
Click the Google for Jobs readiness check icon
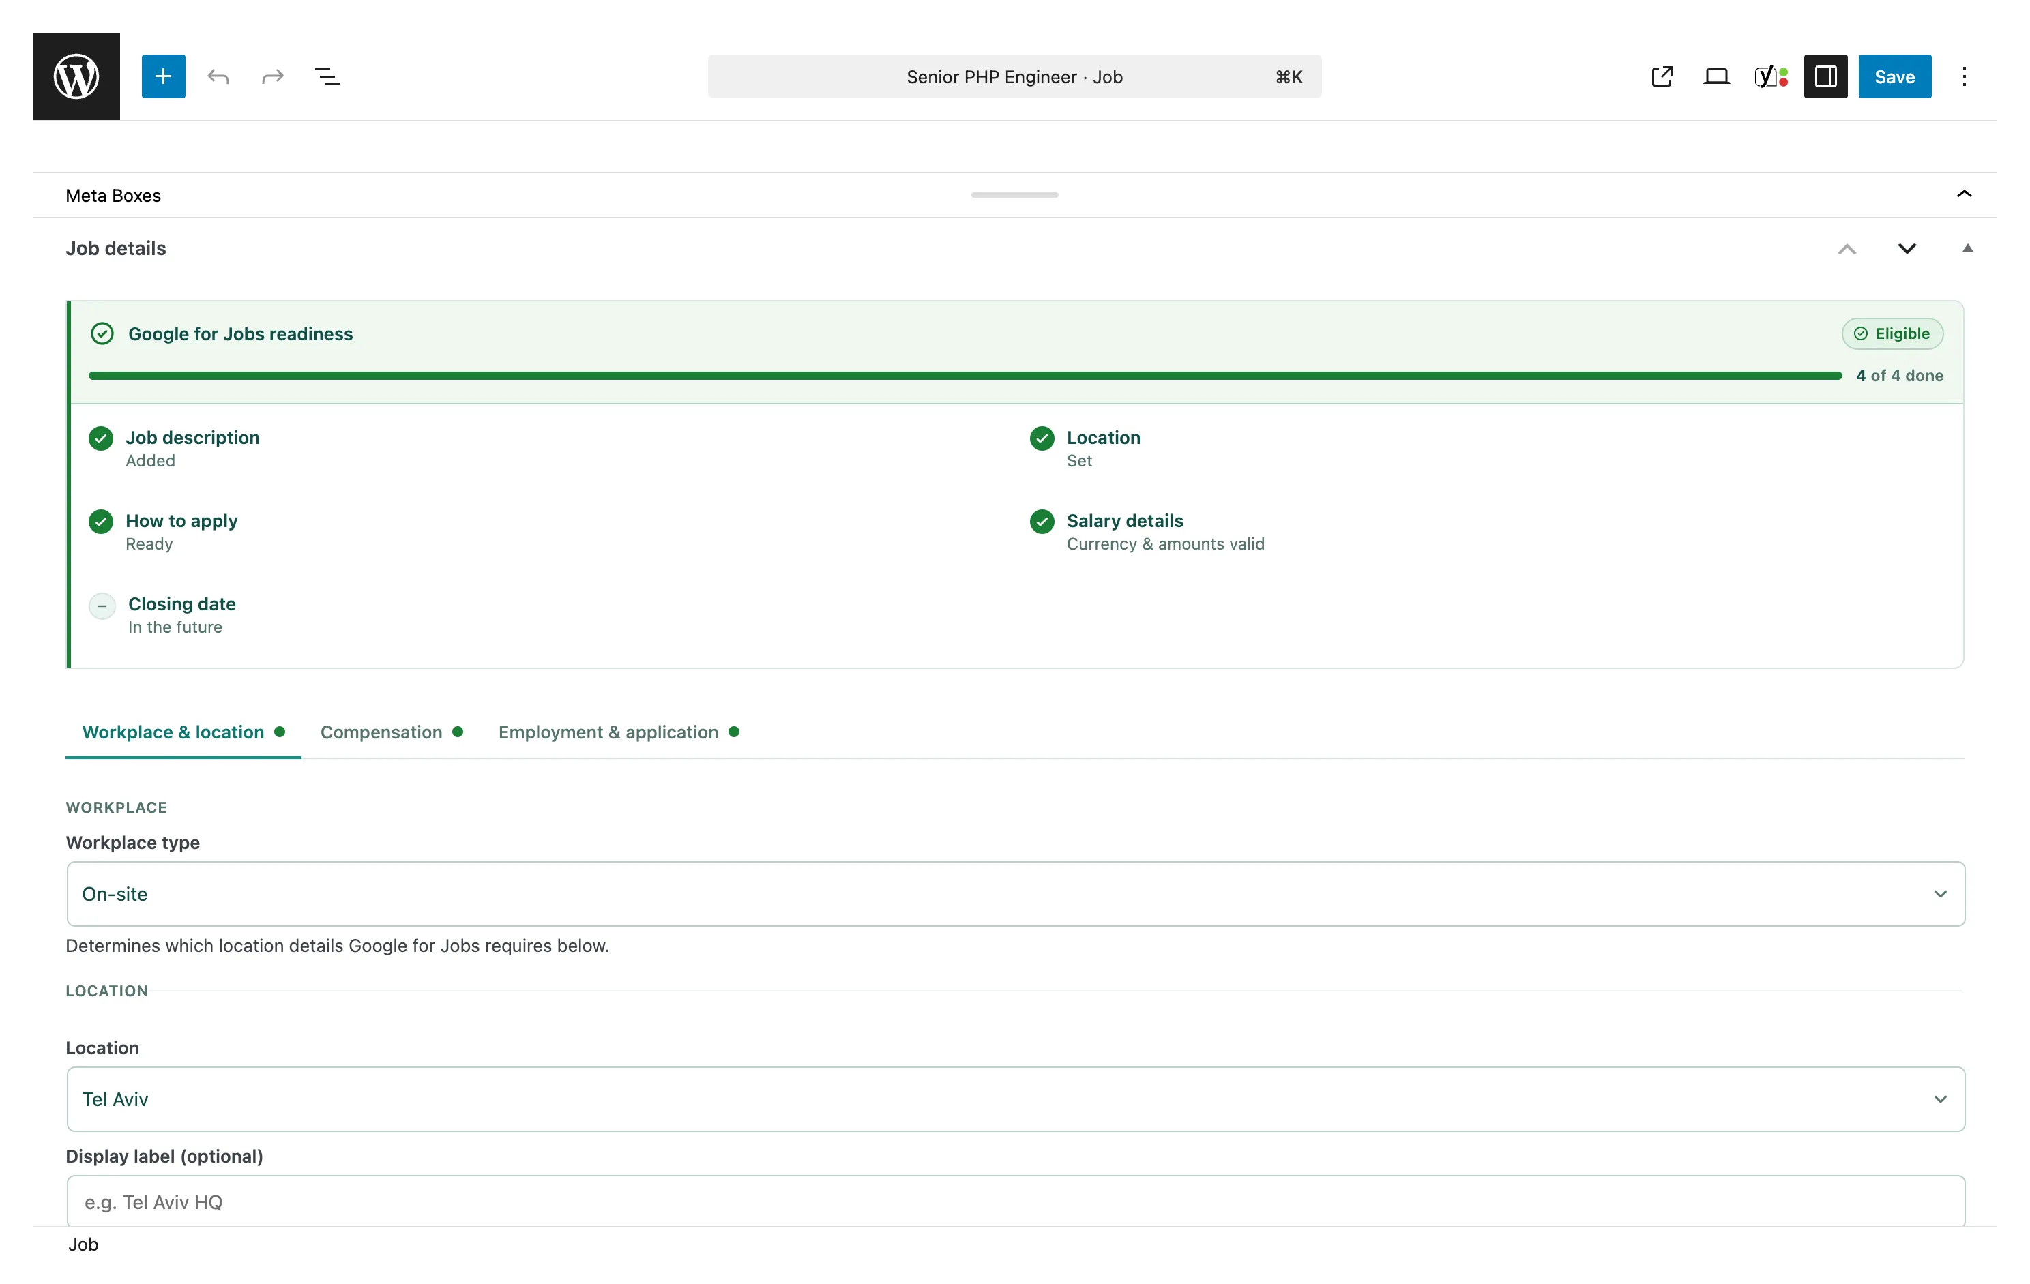point(102,333)
